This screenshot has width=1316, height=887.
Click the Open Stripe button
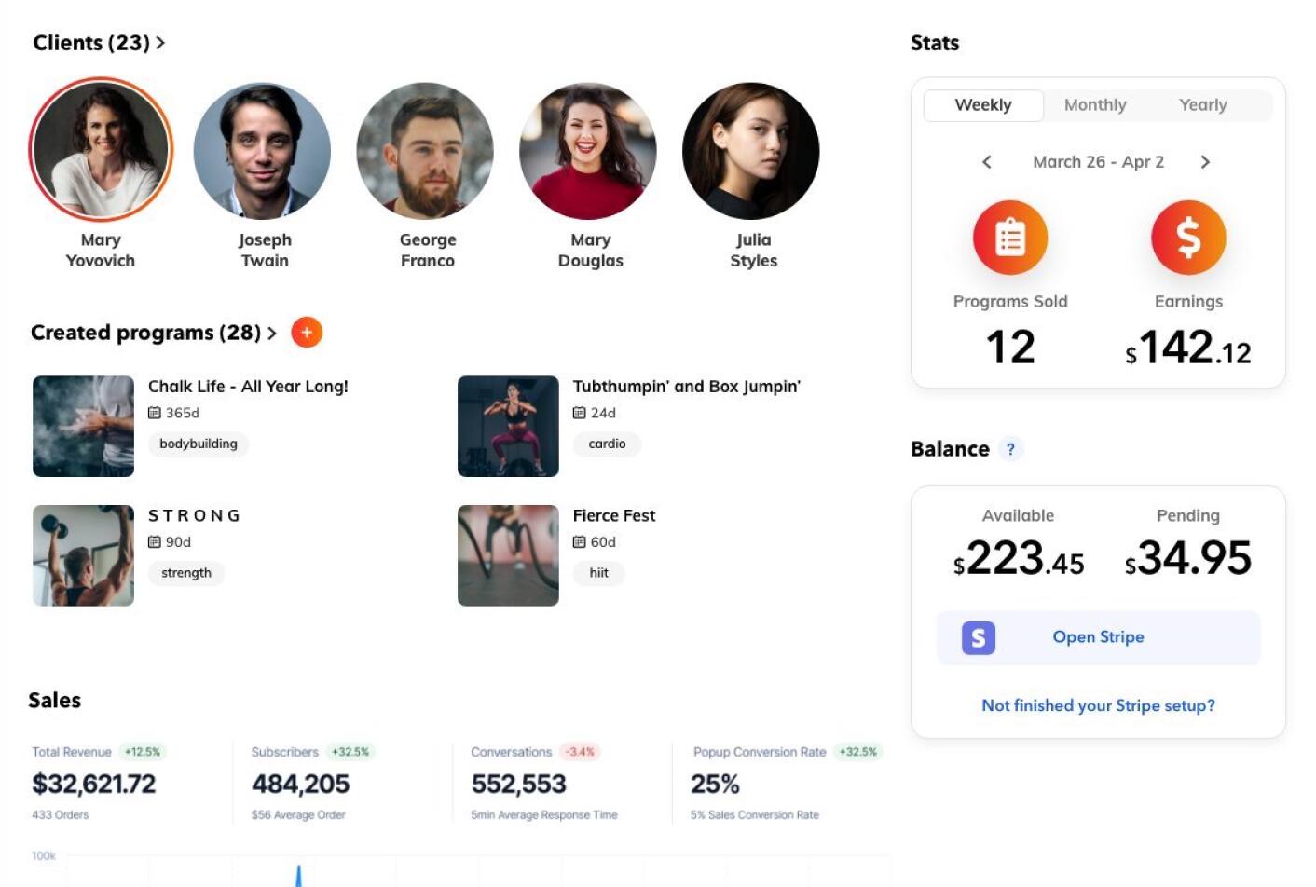tap(1098, 637)
